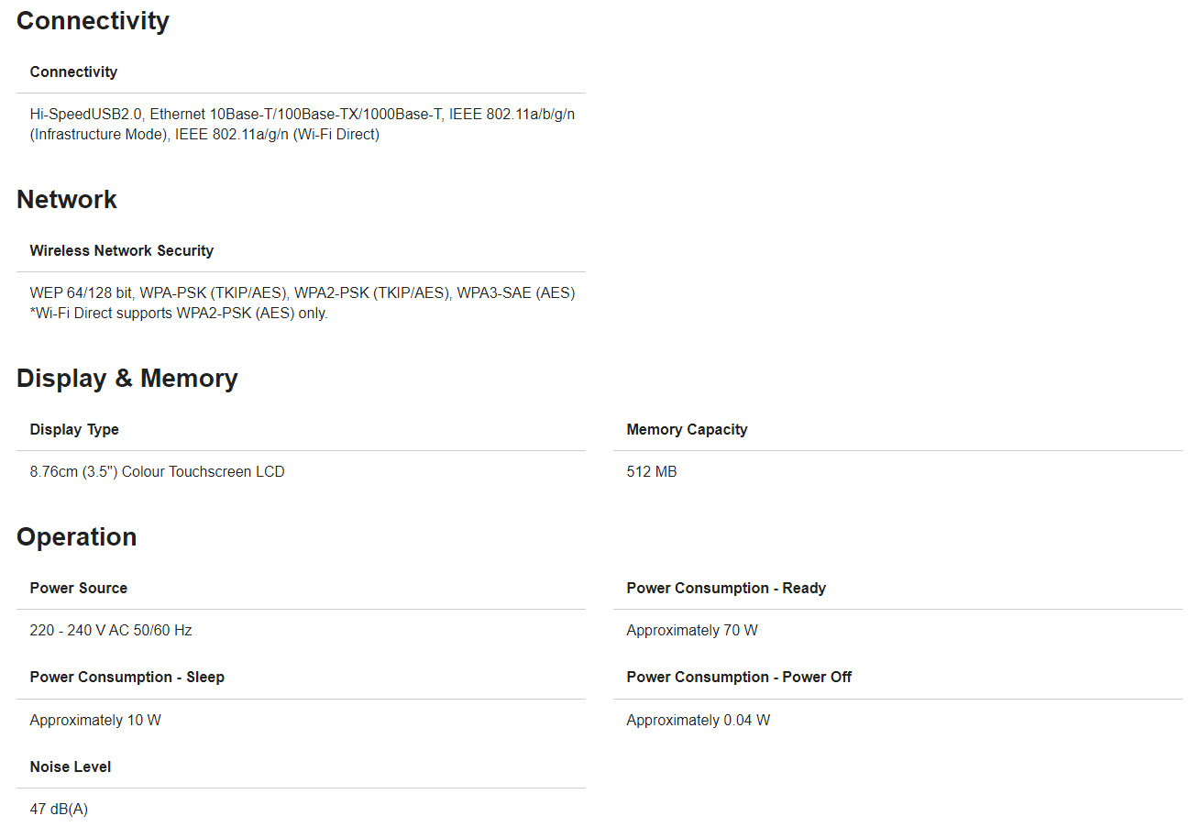1200x827 pixels.
Task: Click the large Connectivity section heading
Action: [93, 21]
